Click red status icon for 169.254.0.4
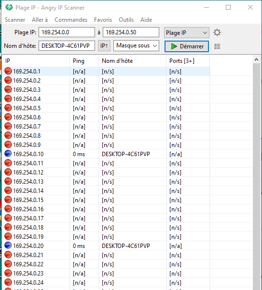 pyautogui.click(x=8, y=99)
